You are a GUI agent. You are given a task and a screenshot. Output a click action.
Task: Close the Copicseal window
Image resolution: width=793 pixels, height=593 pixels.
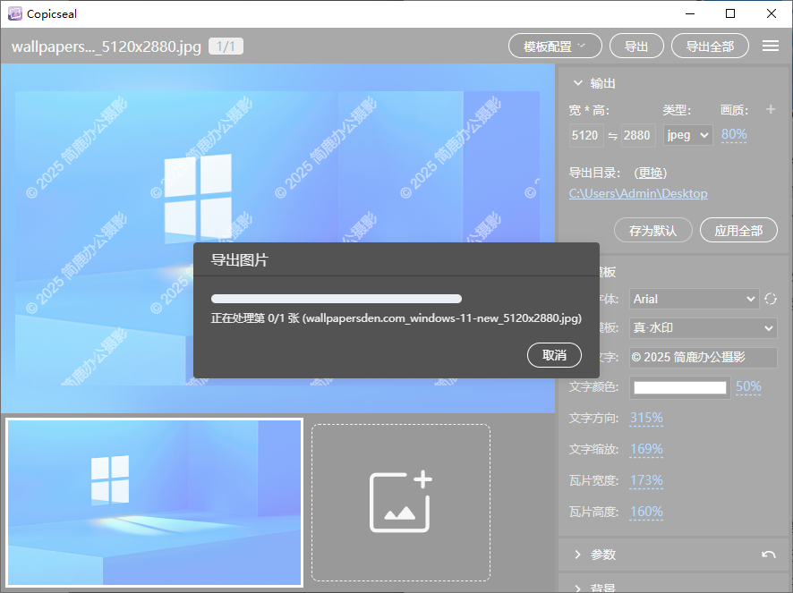click(x=772, y=13)
